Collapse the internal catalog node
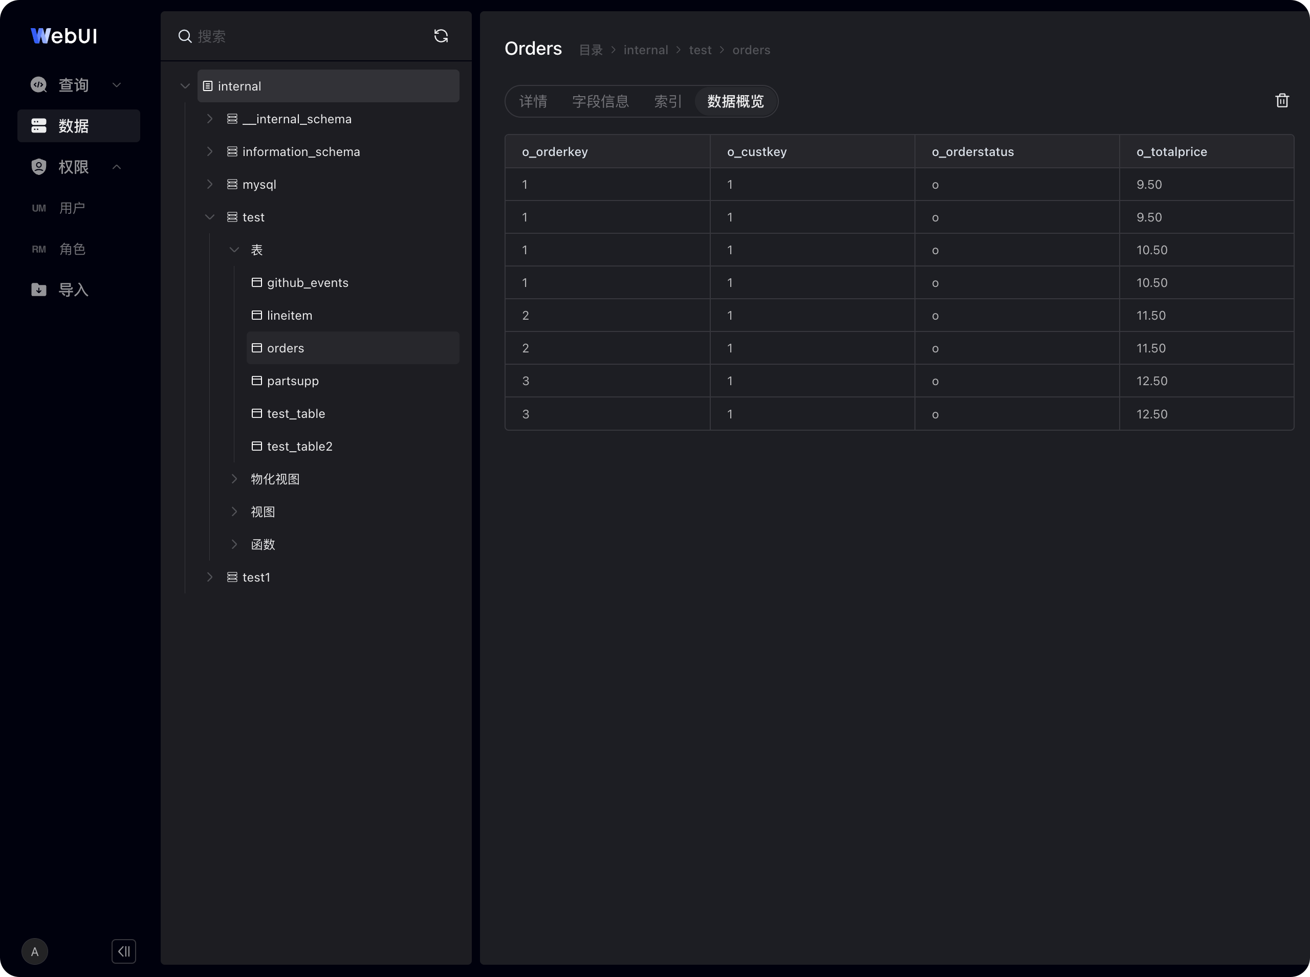The image size is (1310, 977). pyautogui.click(x=185, y=86)
